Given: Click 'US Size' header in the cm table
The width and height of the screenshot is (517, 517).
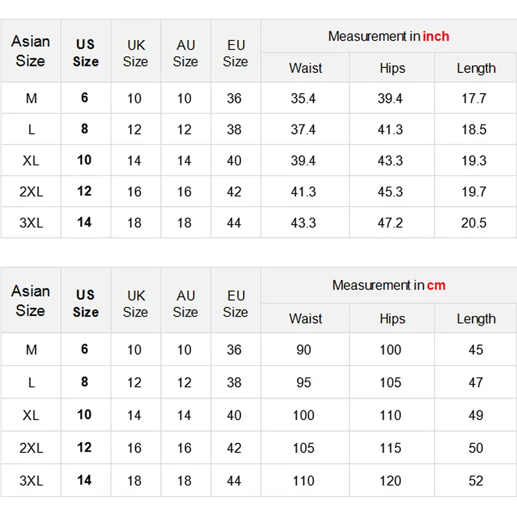Looking at the screenshot, I should 85,303.
